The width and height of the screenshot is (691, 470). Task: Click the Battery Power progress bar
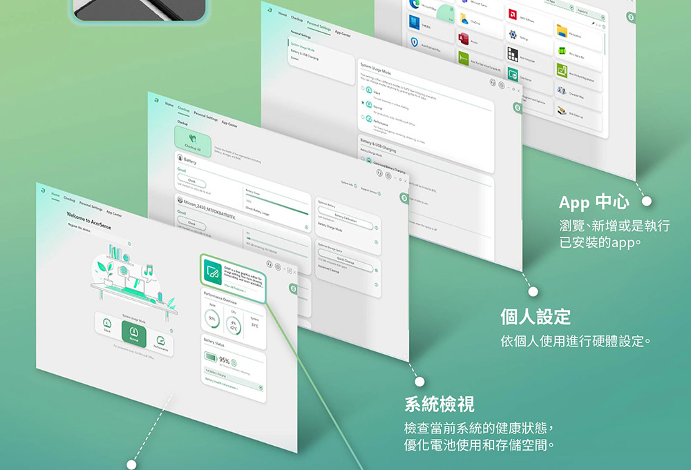[277, 204]
